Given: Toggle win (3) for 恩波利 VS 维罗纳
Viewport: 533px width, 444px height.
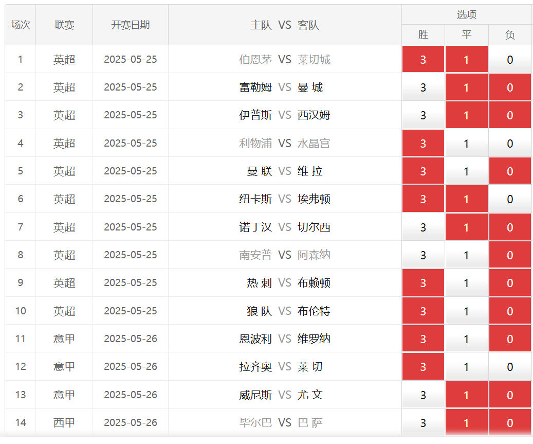Looking at the screenshot, I should (x=423, y=339).
